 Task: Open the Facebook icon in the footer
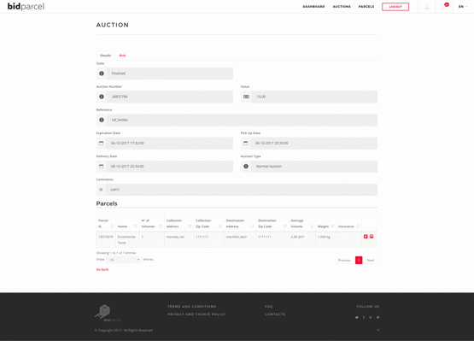coord(364,317)
